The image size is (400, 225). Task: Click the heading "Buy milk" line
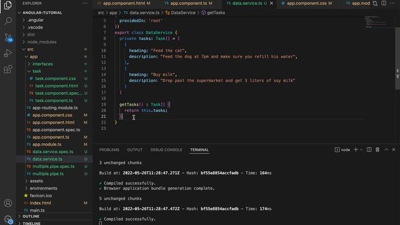[x=152, y=74]
